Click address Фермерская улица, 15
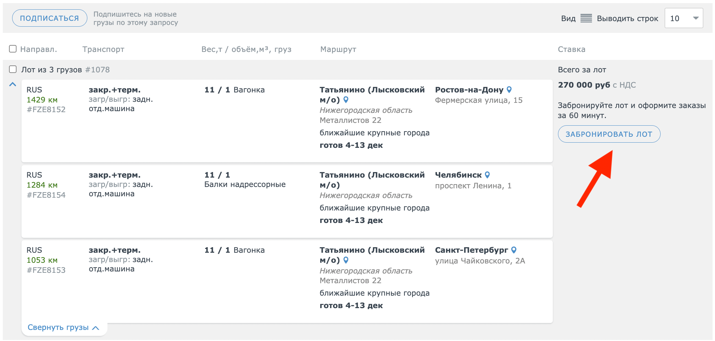715x341 pixels. pyautogui.click(x=479, y=100)
